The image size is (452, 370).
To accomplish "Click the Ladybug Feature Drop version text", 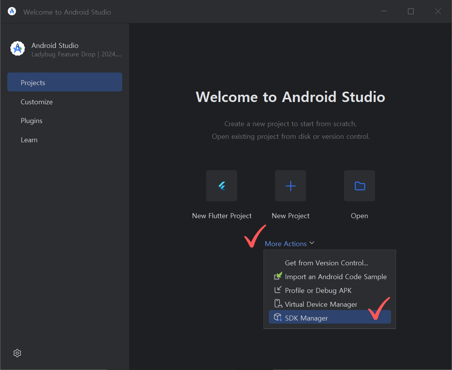I will click(x=76, y=54).
